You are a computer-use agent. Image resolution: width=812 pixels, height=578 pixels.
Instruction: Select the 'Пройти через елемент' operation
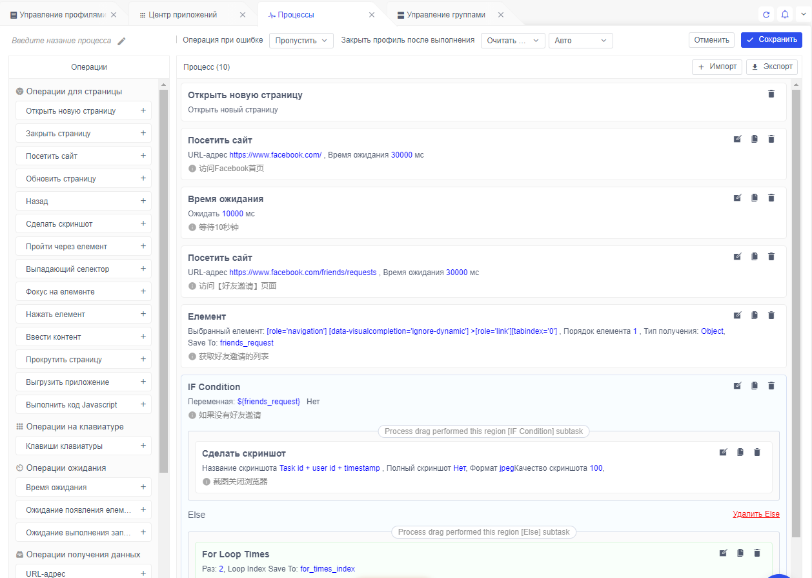(x=83, y=246)
